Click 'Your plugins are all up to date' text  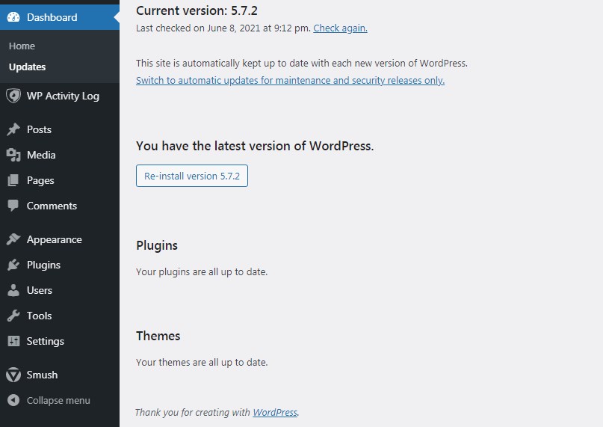[202, 272]
